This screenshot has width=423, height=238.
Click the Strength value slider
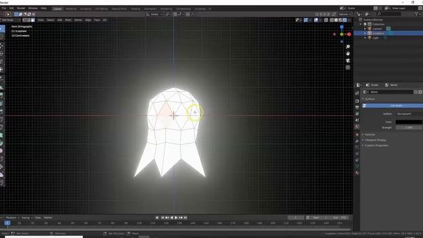coord(408,128)
